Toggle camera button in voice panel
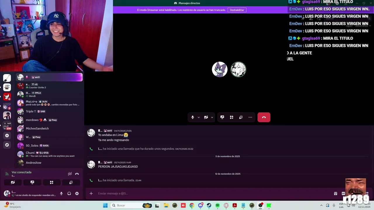The height and width of the screenshot is (210, 374). (13, 182)
